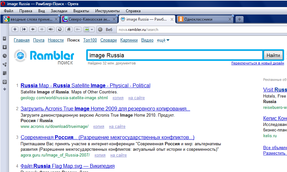Open копия link for geology.com result
The height and width of the screenshot is (172, 287).
(118, 98)
